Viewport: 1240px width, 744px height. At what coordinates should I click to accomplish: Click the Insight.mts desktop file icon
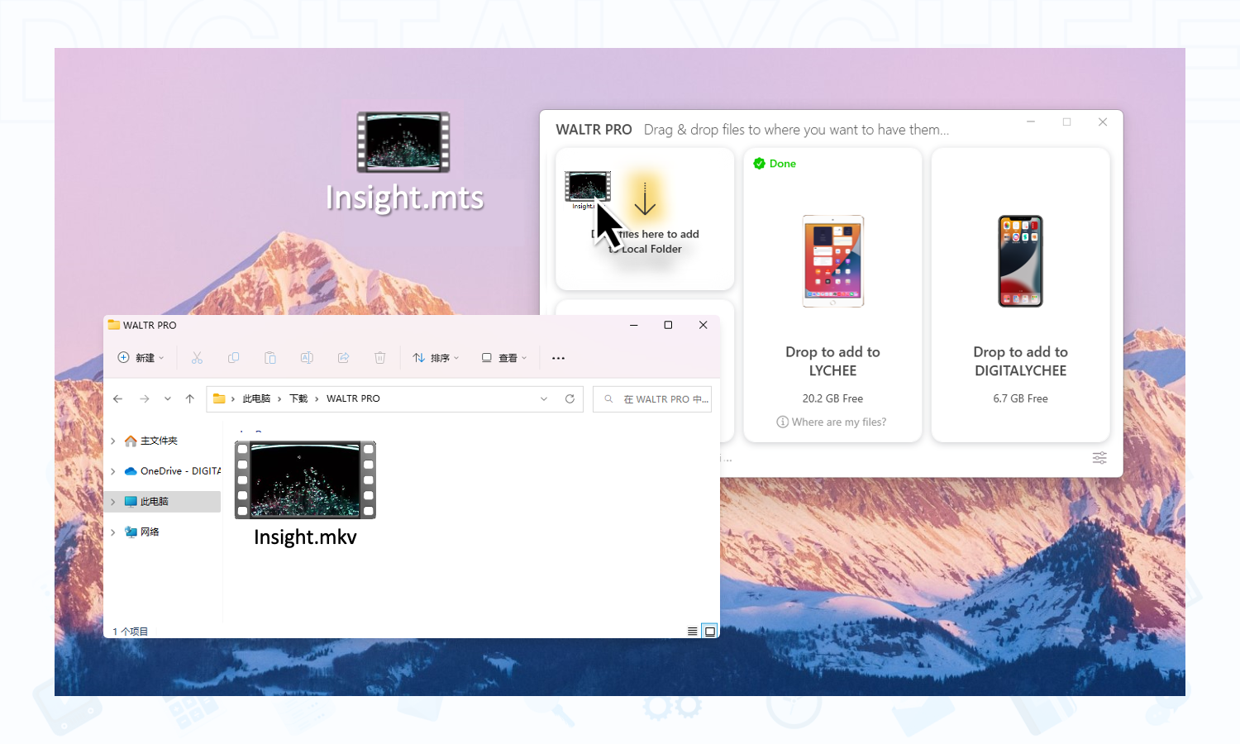403,142
